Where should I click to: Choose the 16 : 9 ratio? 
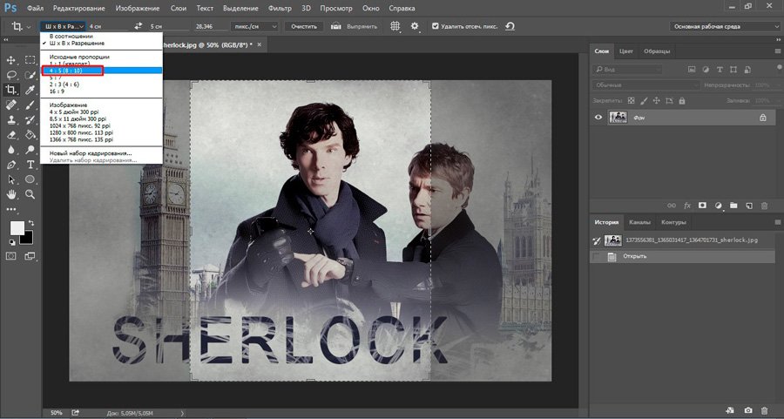coord(102,91)
